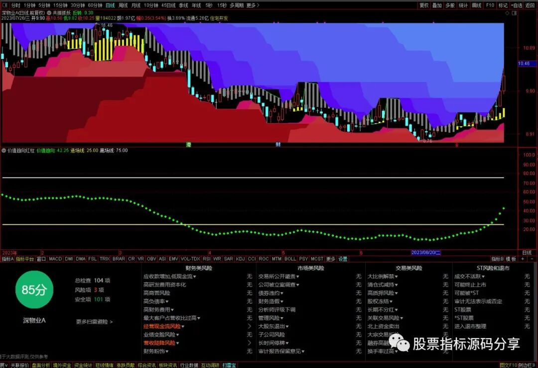Select the 1分钟 period
This screenshot has height=368, width=538.
pos(29,5)
